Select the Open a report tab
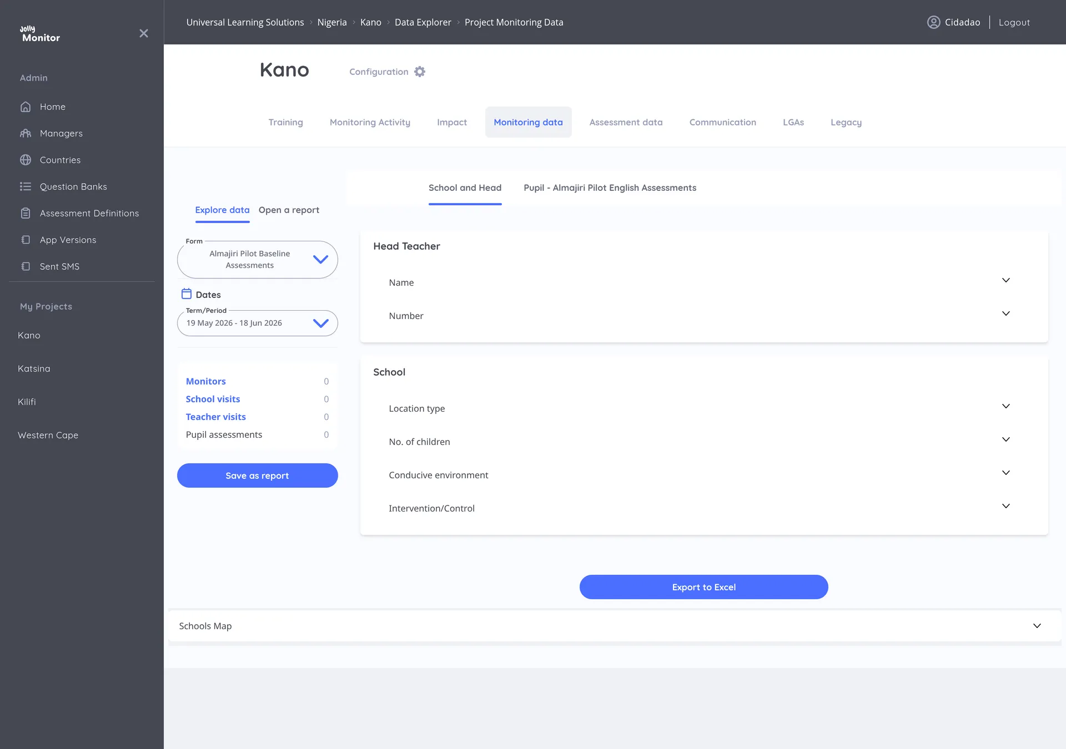 pos(289,210)
